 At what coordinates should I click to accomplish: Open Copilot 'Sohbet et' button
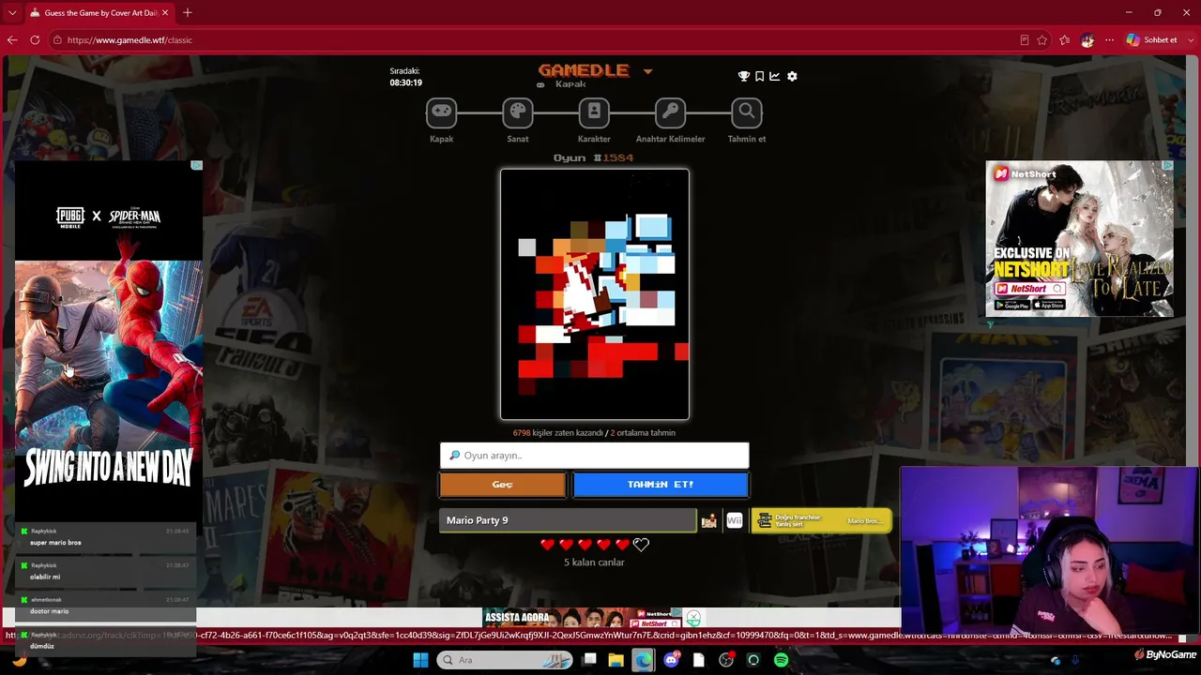pyautogui.click(x=1151, y=40)
